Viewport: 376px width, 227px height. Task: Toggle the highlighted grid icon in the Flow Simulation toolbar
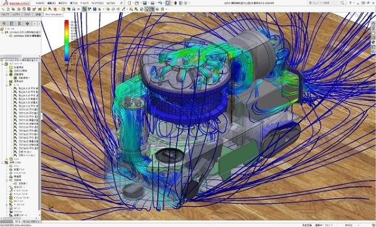(84, 9)
